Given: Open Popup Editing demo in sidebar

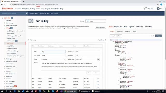Looking at the screenshot, I should pos(10,46).
